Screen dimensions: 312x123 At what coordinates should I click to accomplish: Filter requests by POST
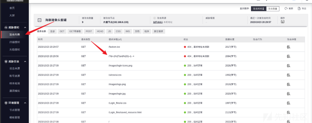(89, 31)
